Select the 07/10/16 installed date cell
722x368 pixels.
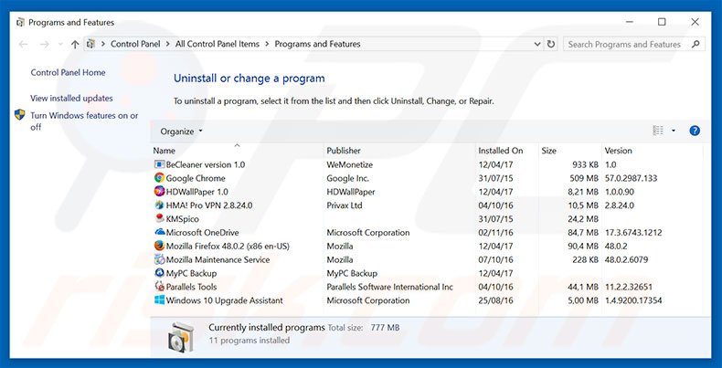point(495,259)
